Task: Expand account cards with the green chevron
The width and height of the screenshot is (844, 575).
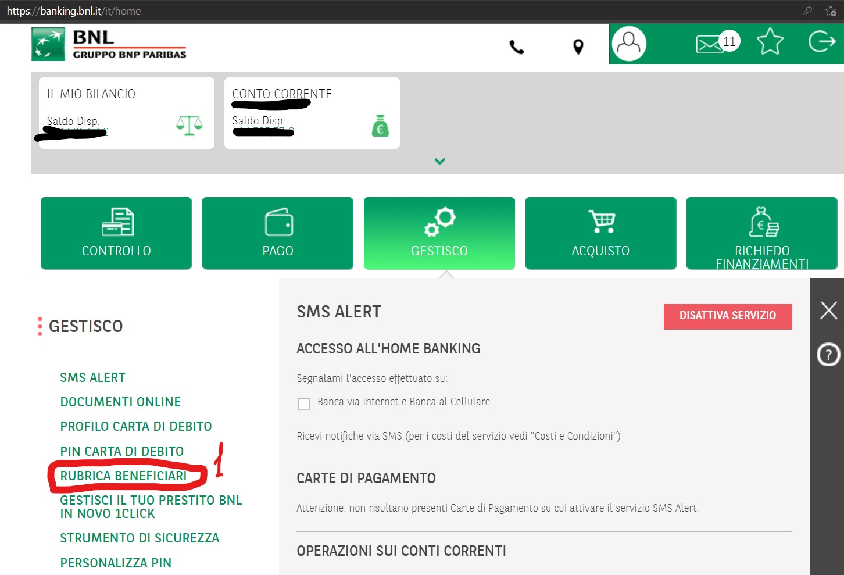Action: pyautogui.click(x=440, y=161)
